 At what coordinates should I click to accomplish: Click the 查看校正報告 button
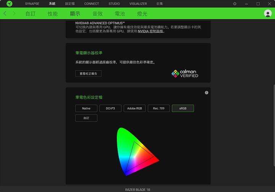tap(88, 74)
